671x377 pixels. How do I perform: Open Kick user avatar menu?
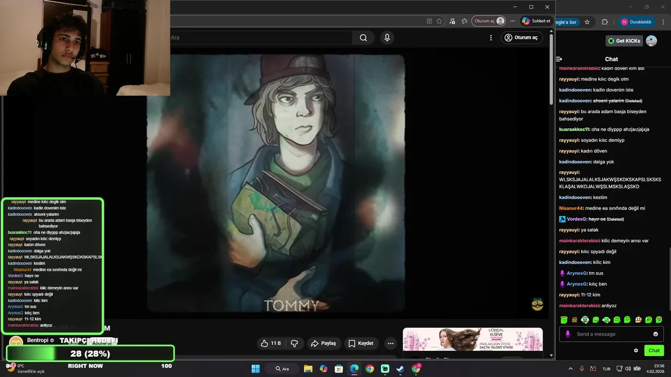click(x=652, y=41)
